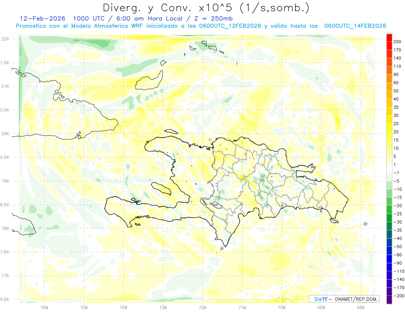Select the white swatch between 1 and -1
Viewport: 405px width, 312px height.
[x=389, y=169]
